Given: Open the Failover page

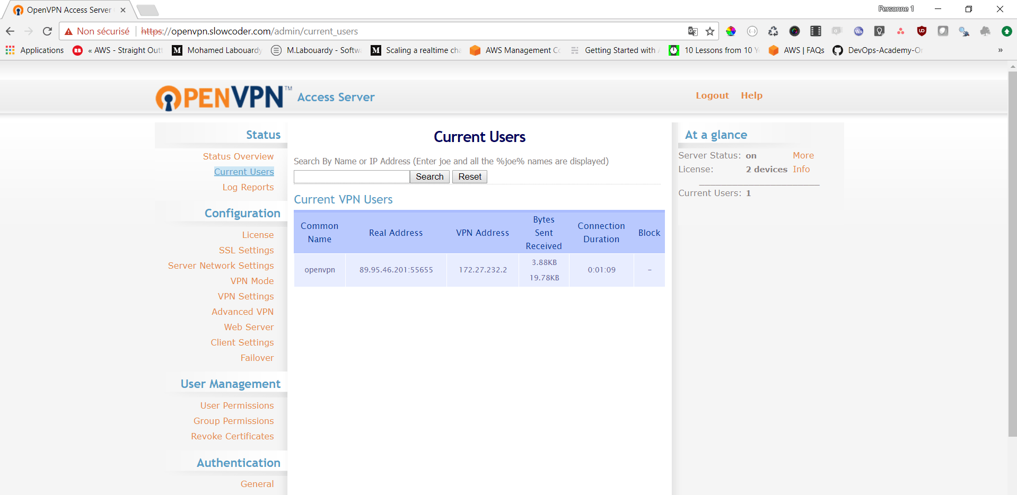Looking at the screenshot, I should point(257,358).
